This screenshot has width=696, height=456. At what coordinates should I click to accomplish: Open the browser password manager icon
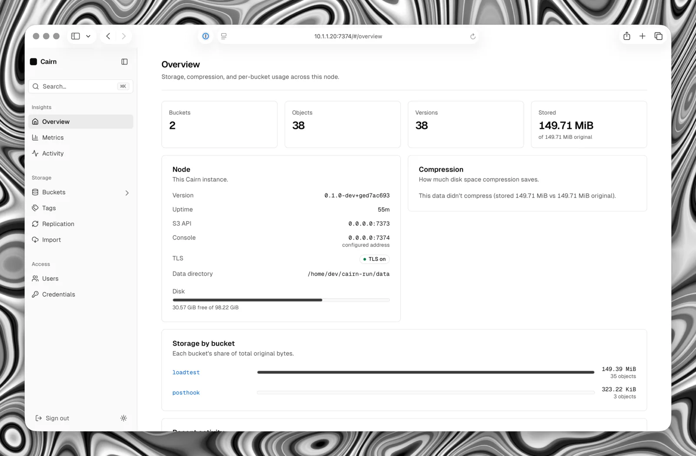coord(206,36)
